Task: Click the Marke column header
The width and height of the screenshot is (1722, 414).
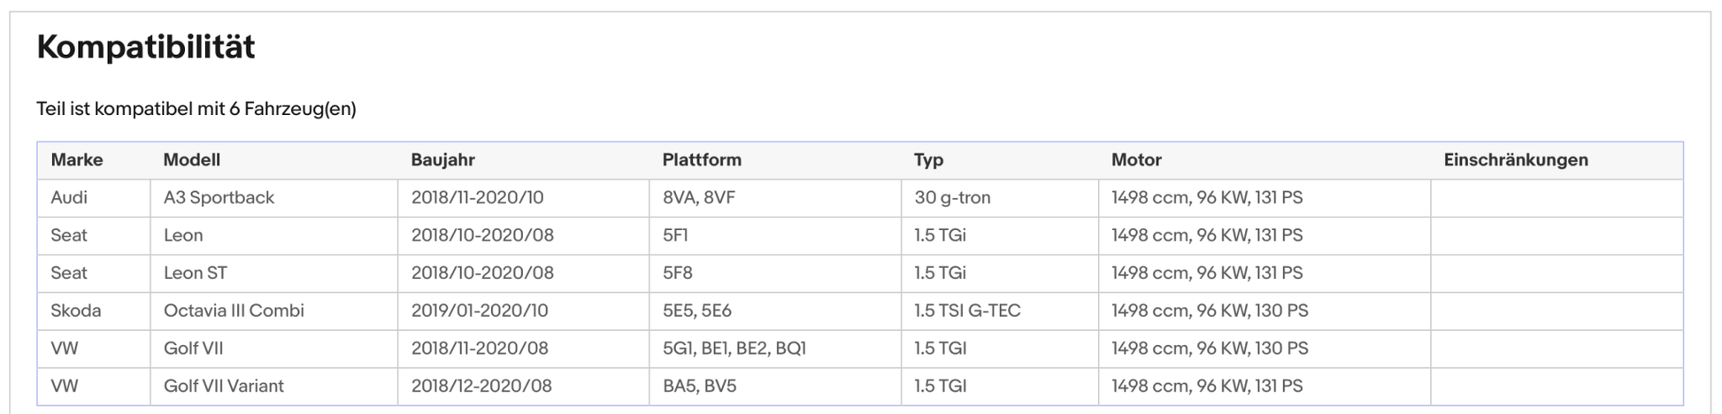Action: 77,160
